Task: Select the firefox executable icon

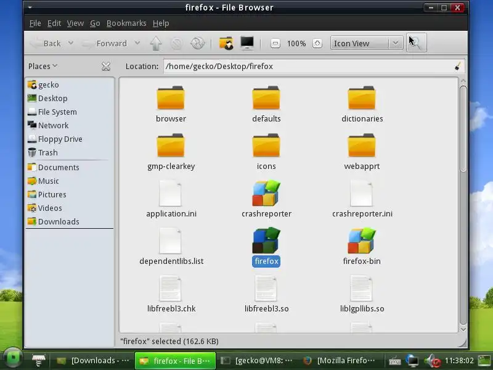Action: pyautogui.click(x=266, y=240)
